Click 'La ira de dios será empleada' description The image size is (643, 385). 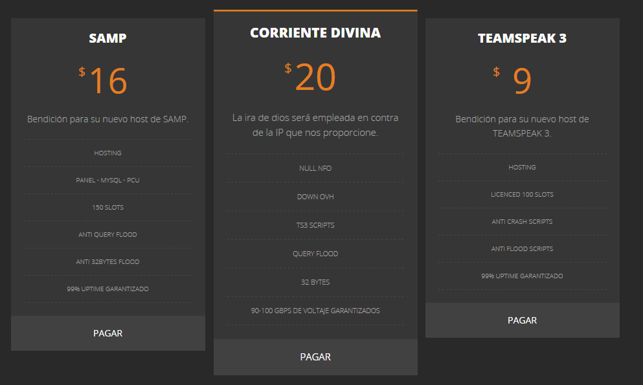(315, 125)
